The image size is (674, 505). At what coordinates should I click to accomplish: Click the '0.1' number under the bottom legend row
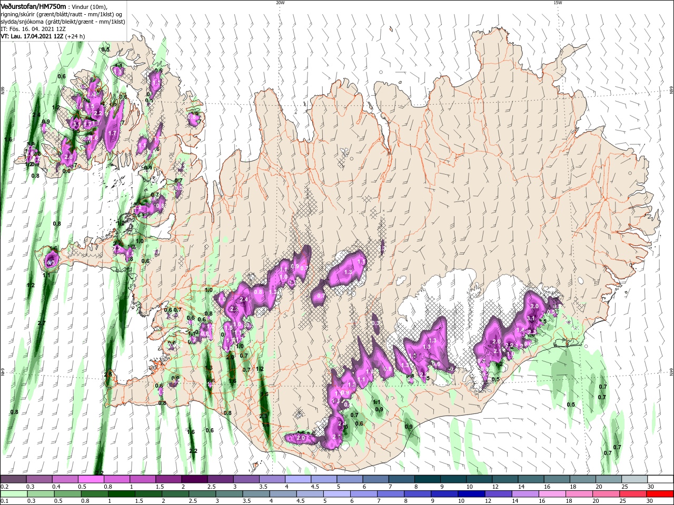(x=4, y=501)
